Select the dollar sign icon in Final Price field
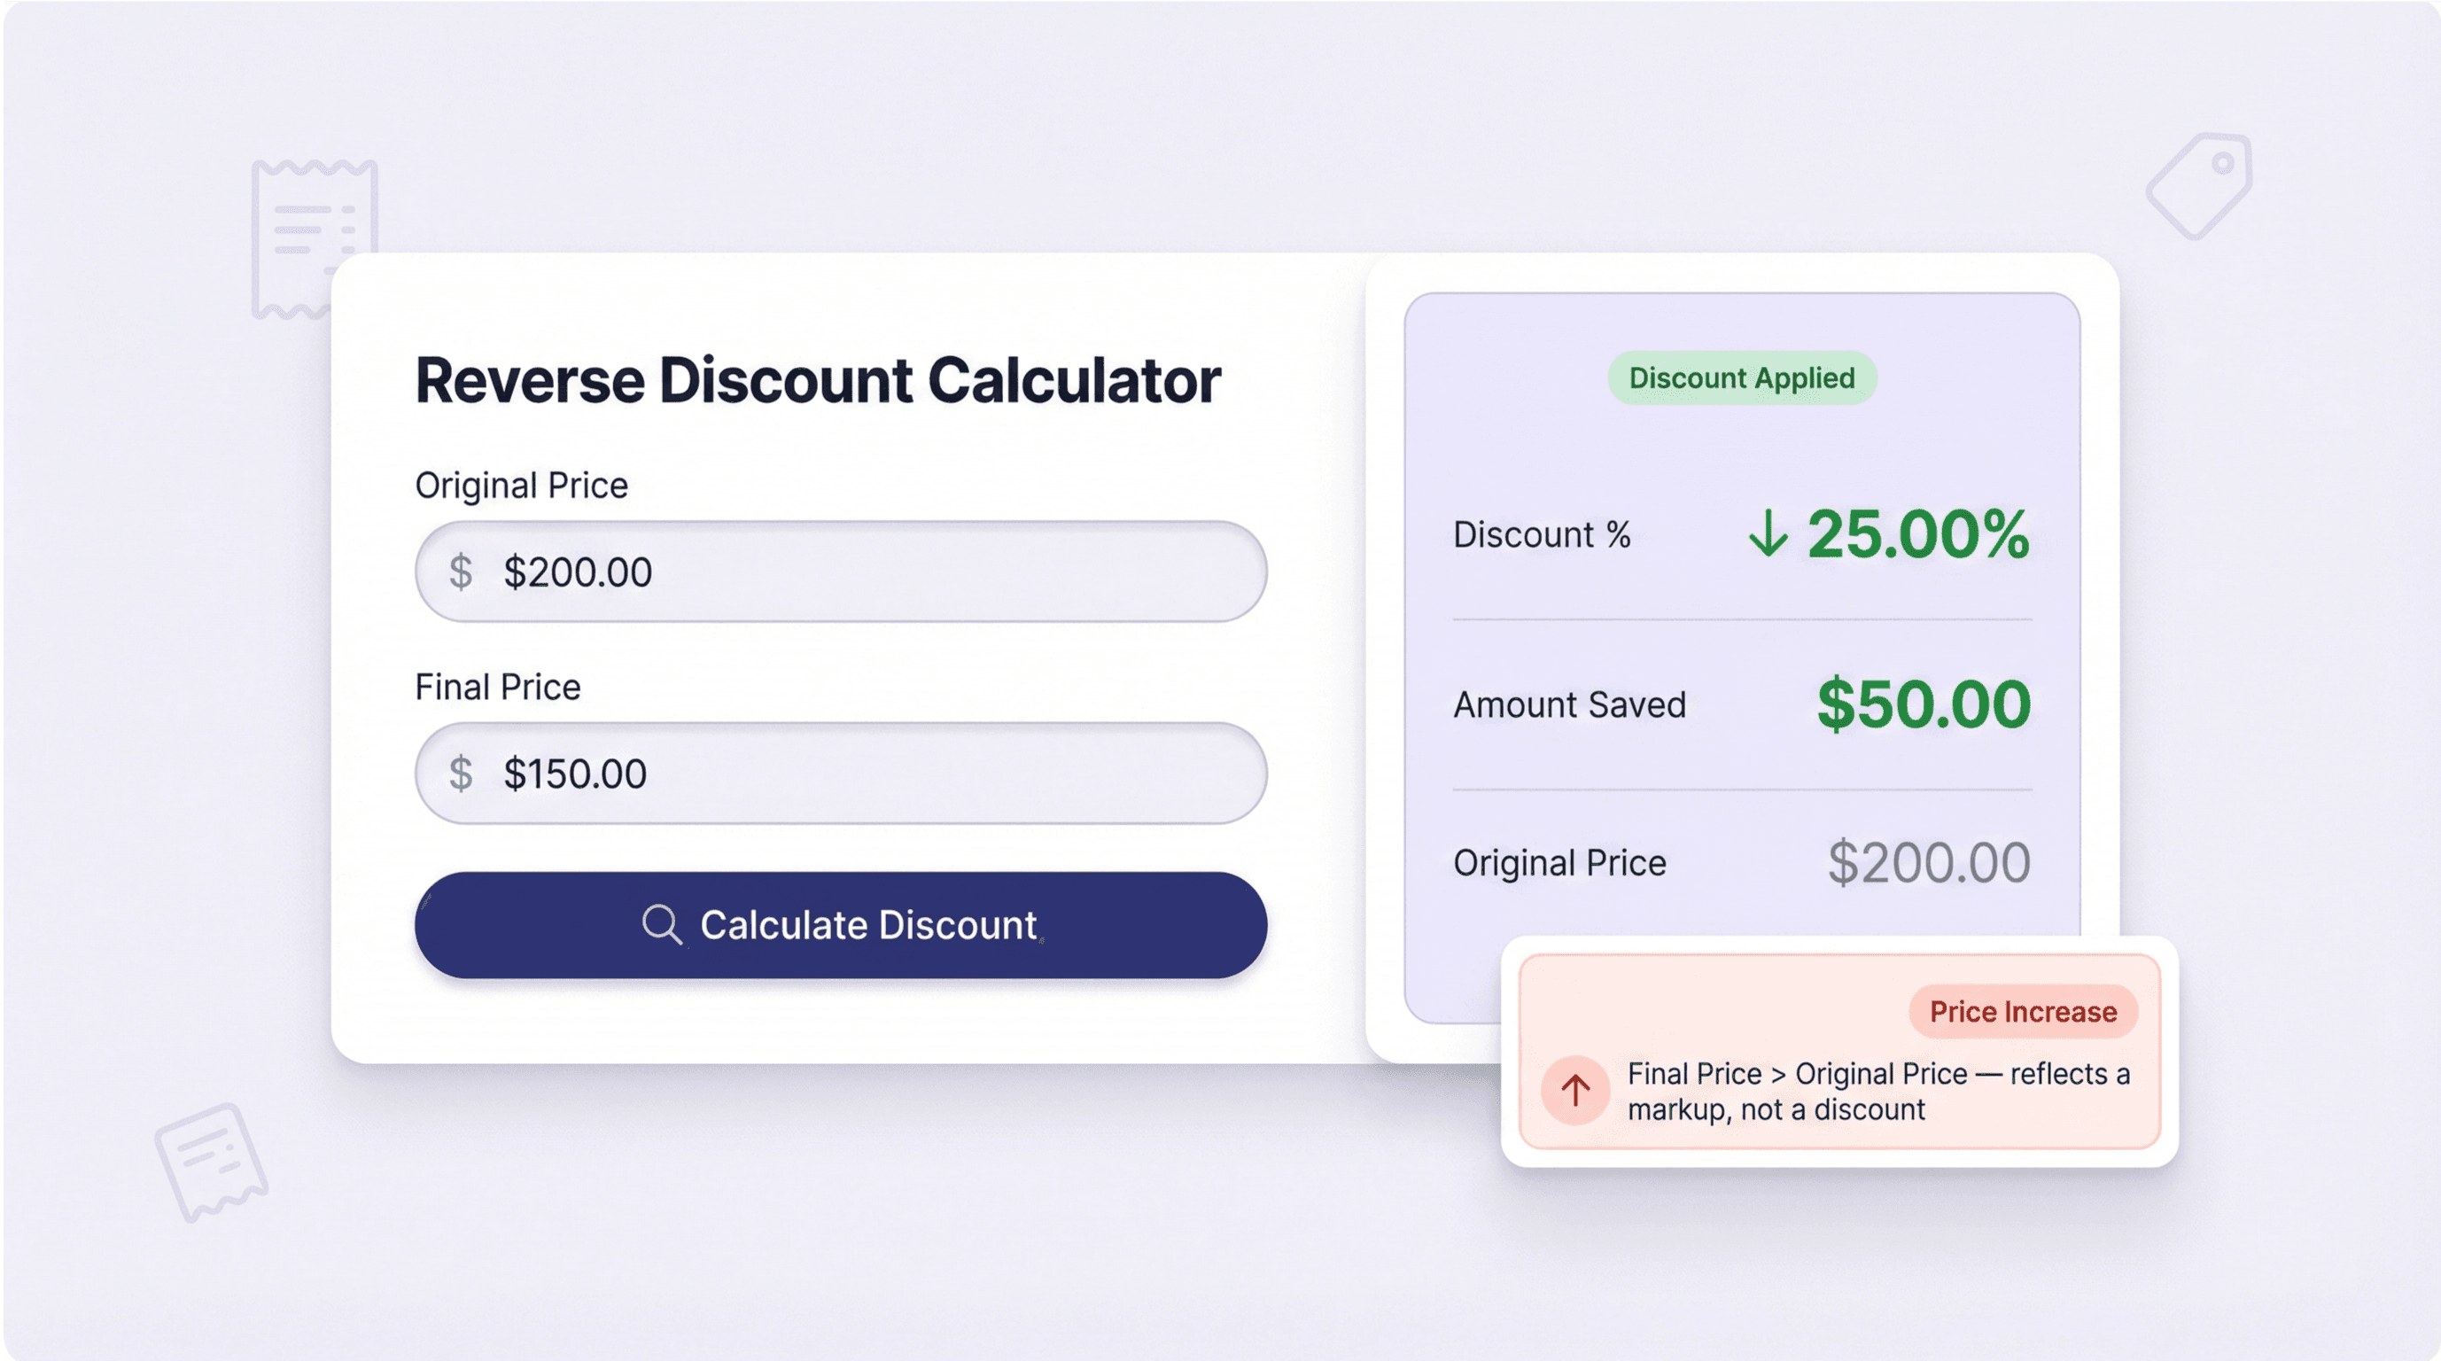 tap(463, 774)
